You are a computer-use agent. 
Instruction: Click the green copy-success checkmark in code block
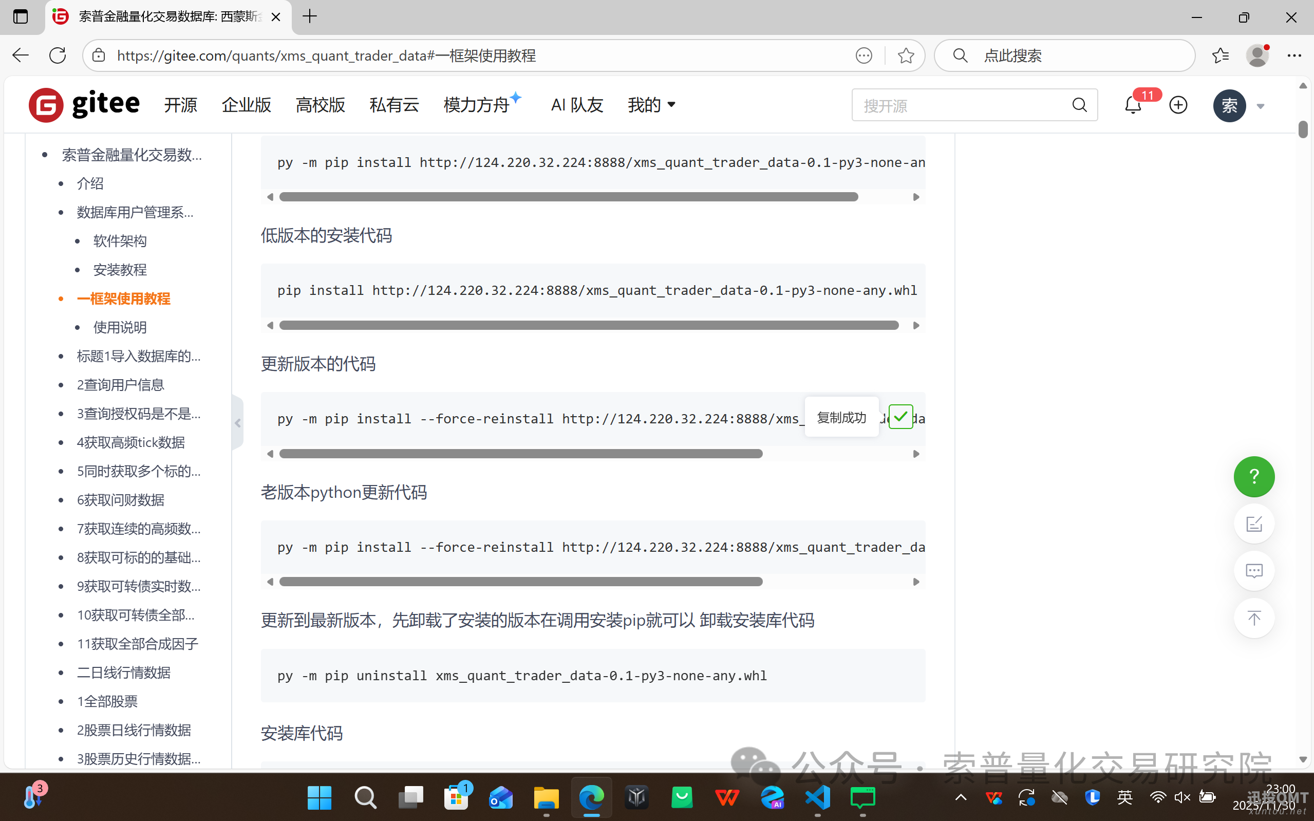[900, 416]
